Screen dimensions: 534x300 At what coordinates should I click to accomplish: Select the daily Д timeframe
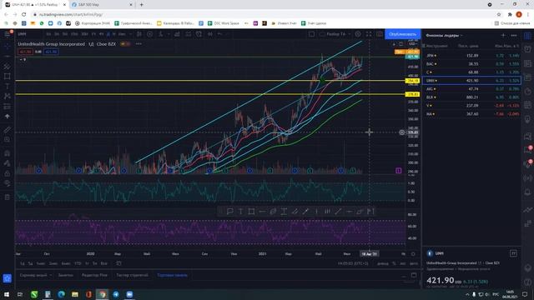pyautogui.click(x=108, y=34)
